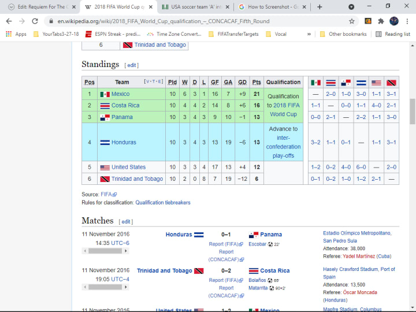416x312 pixels.
Task: Open the YourTabs3-27-18 bookmark folder
Action: 56,34
